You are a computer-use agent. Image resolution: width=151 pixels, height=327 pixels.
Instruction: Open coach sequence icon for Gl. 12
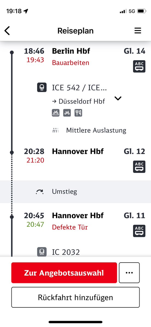[139, 167]
